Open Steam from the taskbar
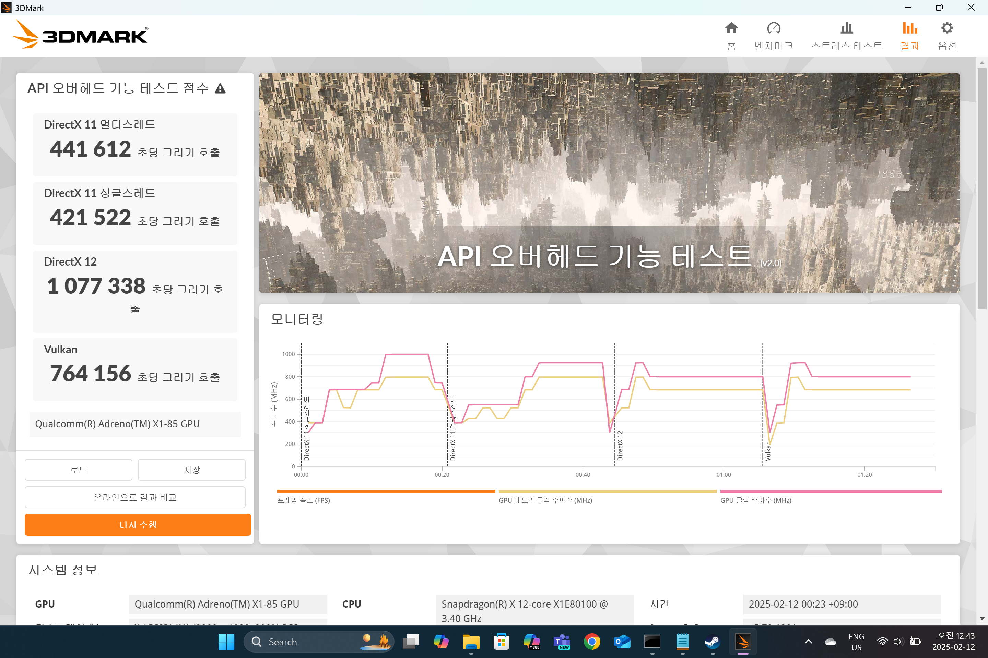Image resolution: width=988 pixels, height=658 pixels. tap(713, 642)
